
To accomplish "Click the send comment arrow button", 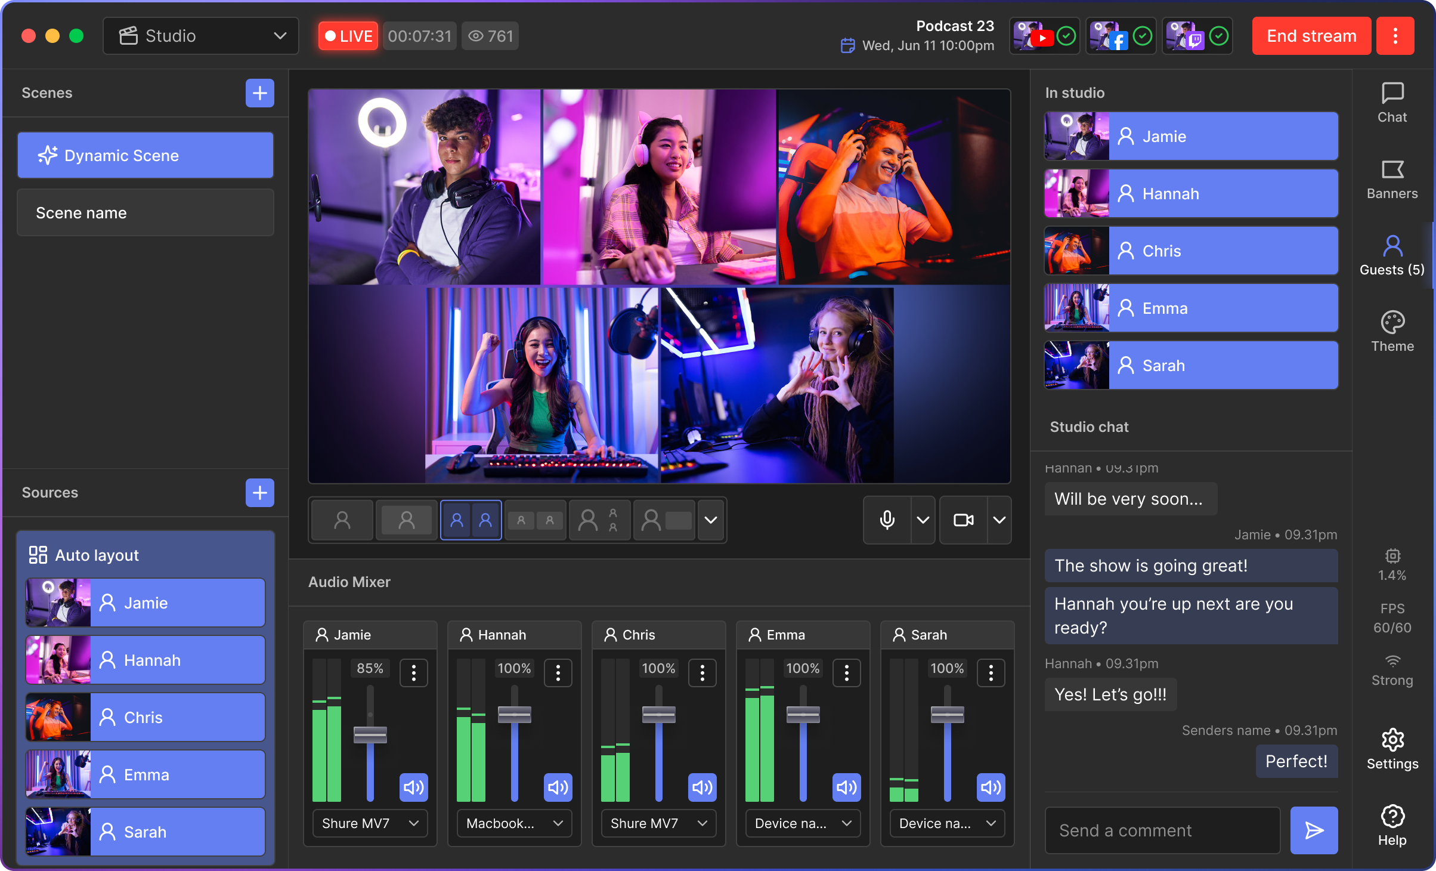I will 1314,830.
